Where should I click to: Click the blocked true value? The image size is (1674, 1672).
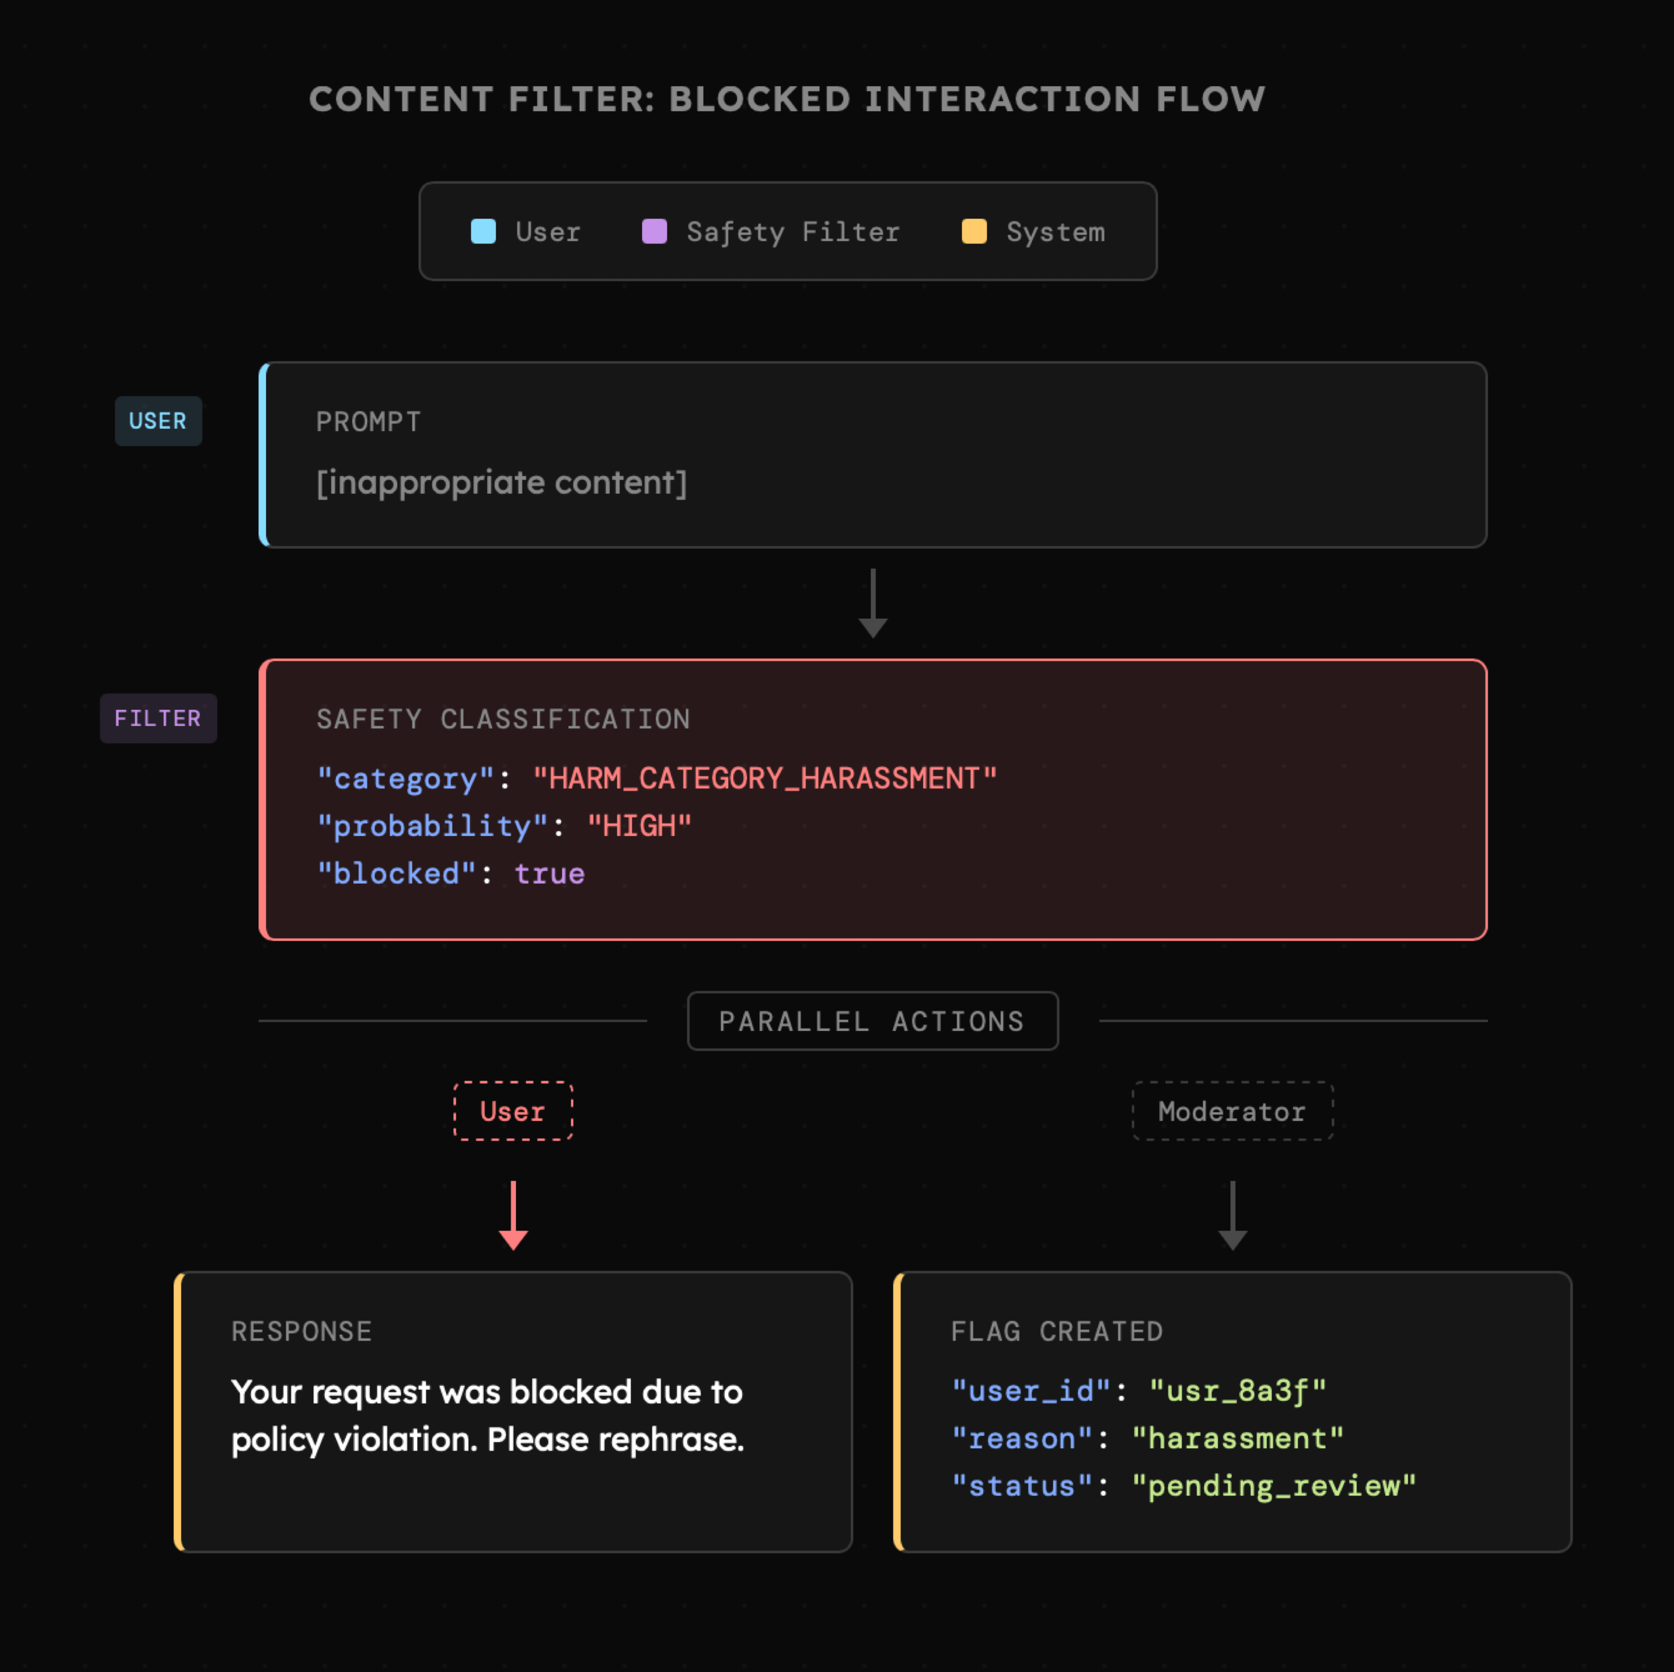pos(549,874)
